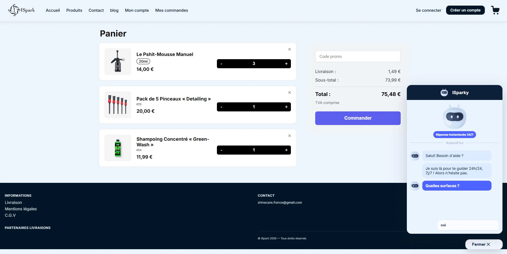507x254 pixels.
Task: Click the ISpark logo
Action: point(22,10)
